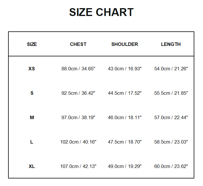
Task: Select XS shoulder value 43.0cm
Action: tap(125, 69)
